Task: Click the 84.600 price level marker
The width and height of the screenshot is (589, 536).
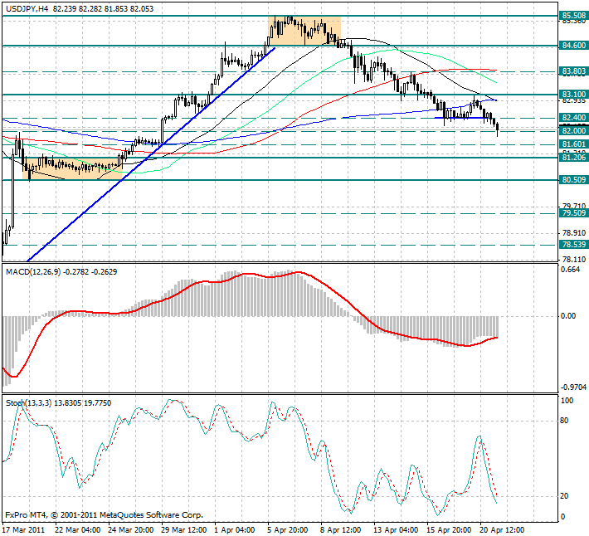Action: tap(574, 46)
